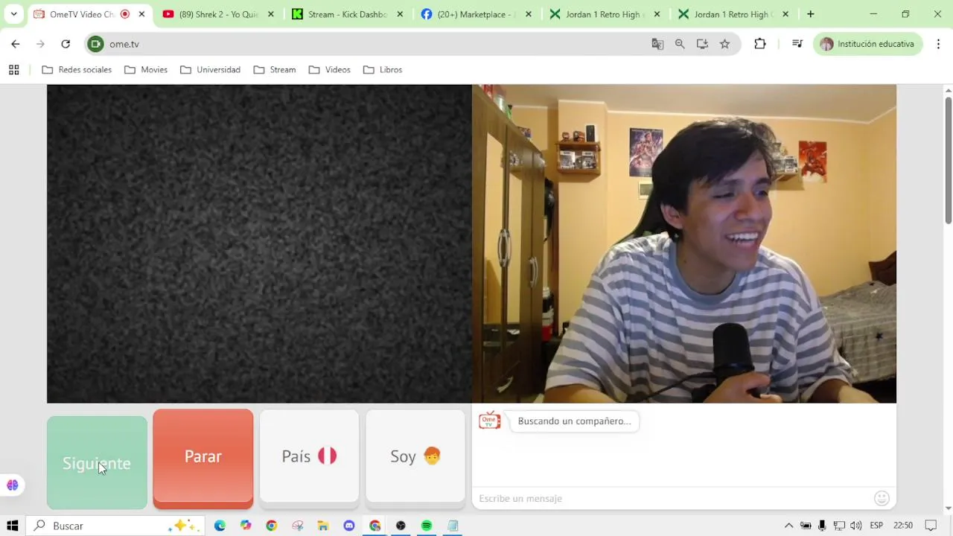The width and height of the screenshot is (953, 536).
Task: Click the OmeTV logo next to search message
Action: click(489, 421)
